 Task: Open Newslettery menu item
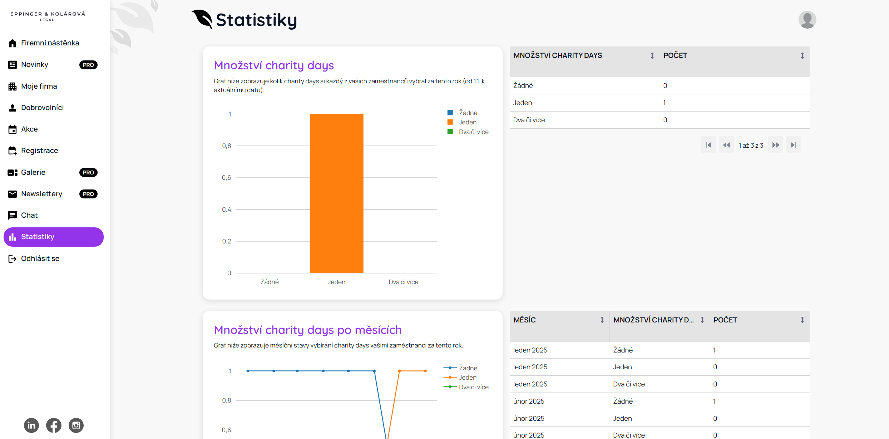click(41, 194)
